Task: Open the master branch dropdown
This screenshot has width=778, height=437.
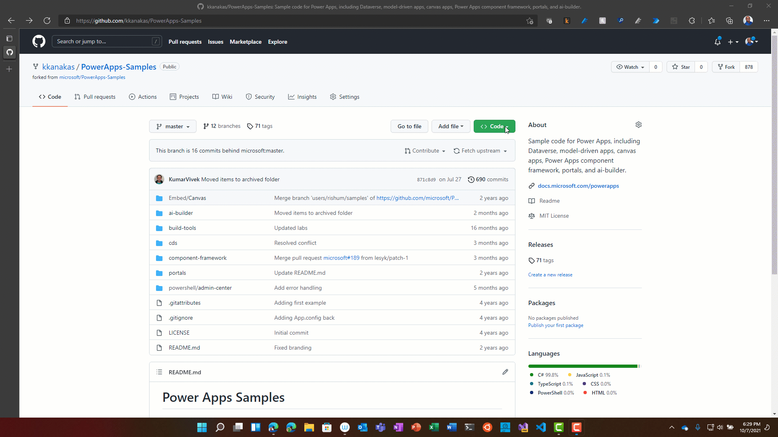Action: (x=173, y=126)
